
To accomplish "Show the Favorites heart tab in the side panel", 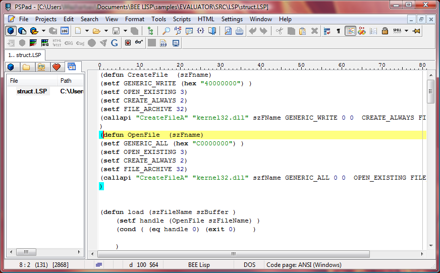I will click(x=56, y=67).
